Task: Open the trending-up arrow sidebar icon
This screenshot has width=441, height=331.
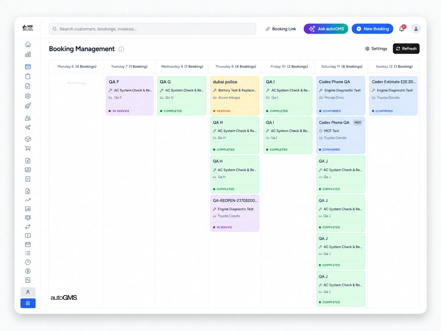Action: [28, 200]
